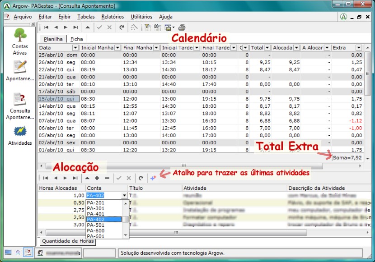Go to first record in allocation toolbar
The height and width of the screenshot is (262, 375).
46,178
